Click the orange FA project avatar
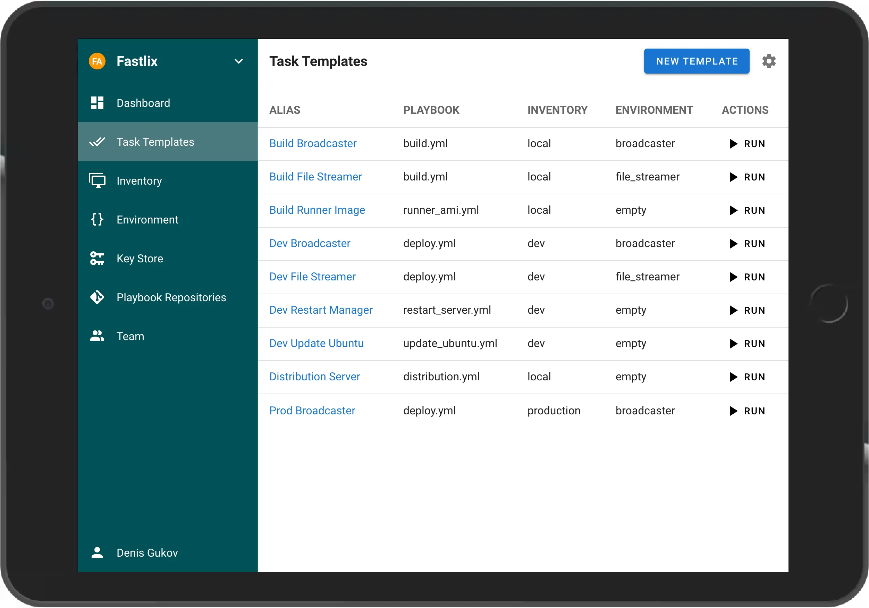869x608 pixels. click(97, 61)
